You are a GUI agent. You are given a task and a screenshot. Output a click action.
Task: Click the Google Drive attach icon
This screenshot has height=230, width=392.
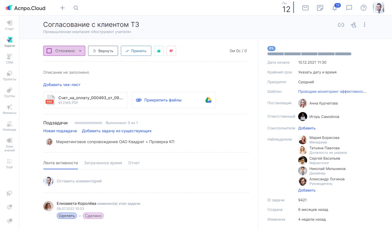[208, 100]
